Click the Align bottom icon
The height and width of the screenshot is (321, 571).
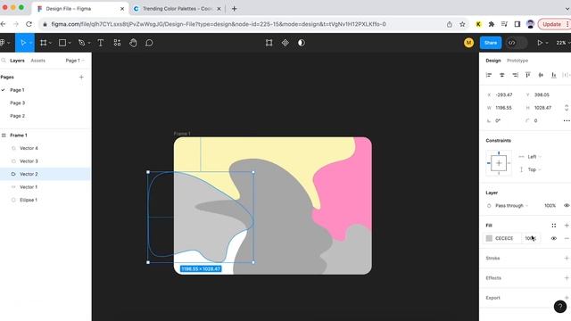tap(553, 75)
